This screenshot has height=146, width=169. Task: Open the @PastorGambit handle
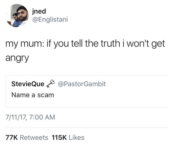coord(82,84)
